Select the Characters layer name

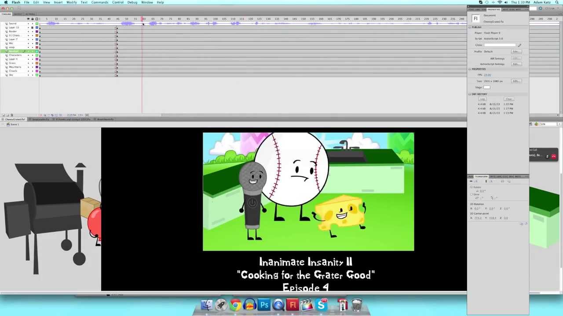pyautogui.click(x=15, y=55)
